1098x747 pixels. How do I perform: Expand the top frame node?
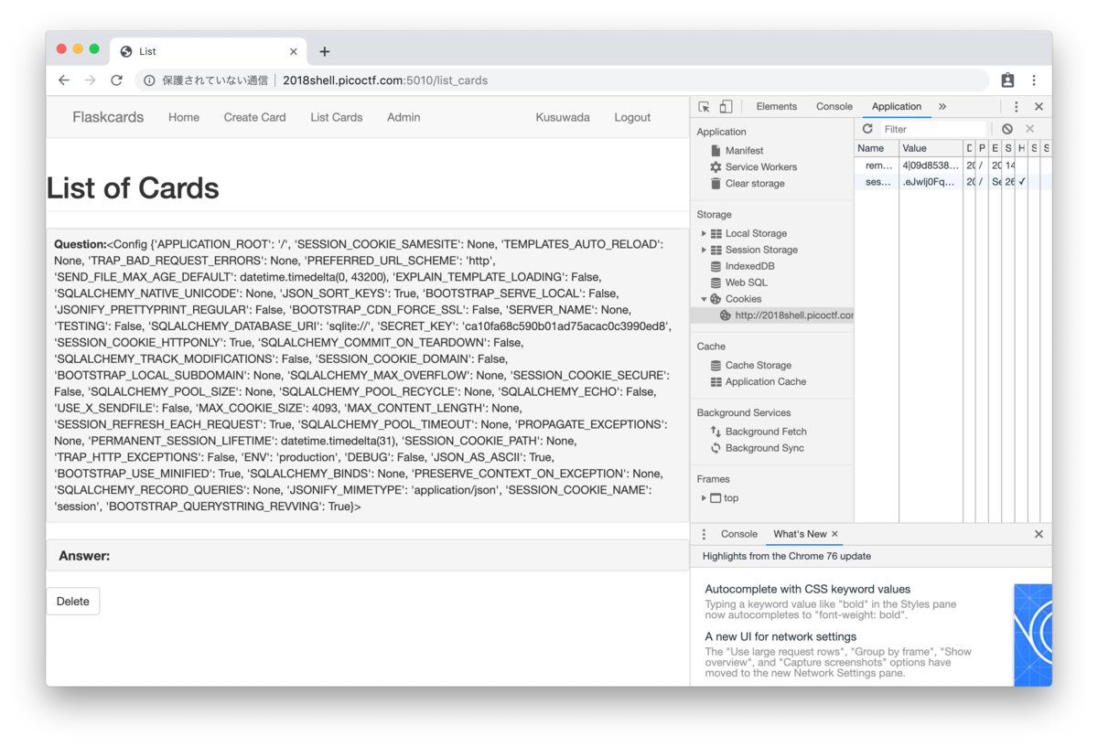pos(704,498)
